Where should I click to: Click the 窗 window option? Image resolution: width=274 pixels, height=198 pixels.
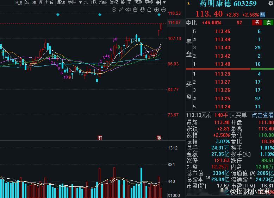(129, 2)
